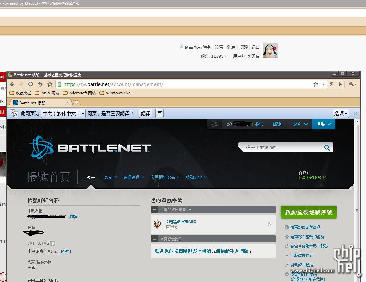Expand the 支援 support dropdown
The width and height of the screenshot is (366, 282).
[300, 124]
